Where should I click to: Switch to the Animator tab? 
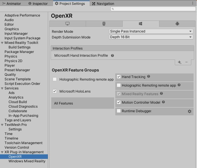pos(12,3)
